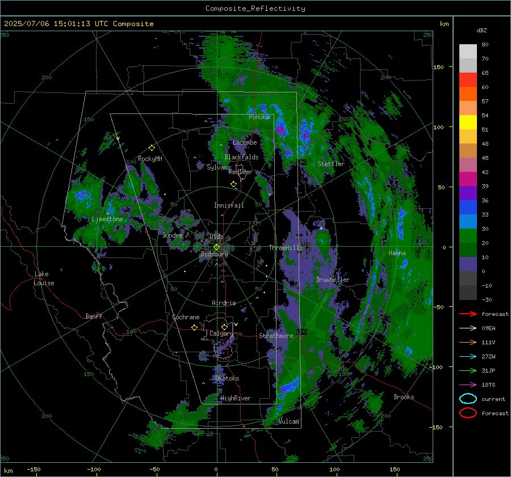Click the Hanna town label
Image resolution: width=511 pixels, height=477 pixels.
click(x=397, y=253)
